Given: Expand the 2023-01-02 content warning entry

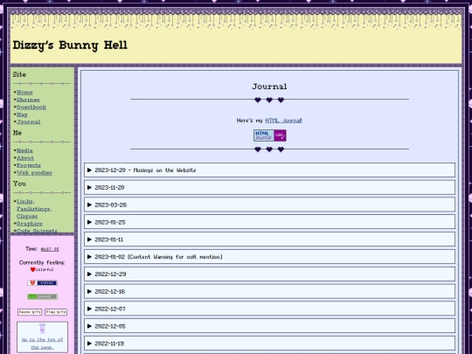Looking at the screenshot, I should tap(269, 257).
